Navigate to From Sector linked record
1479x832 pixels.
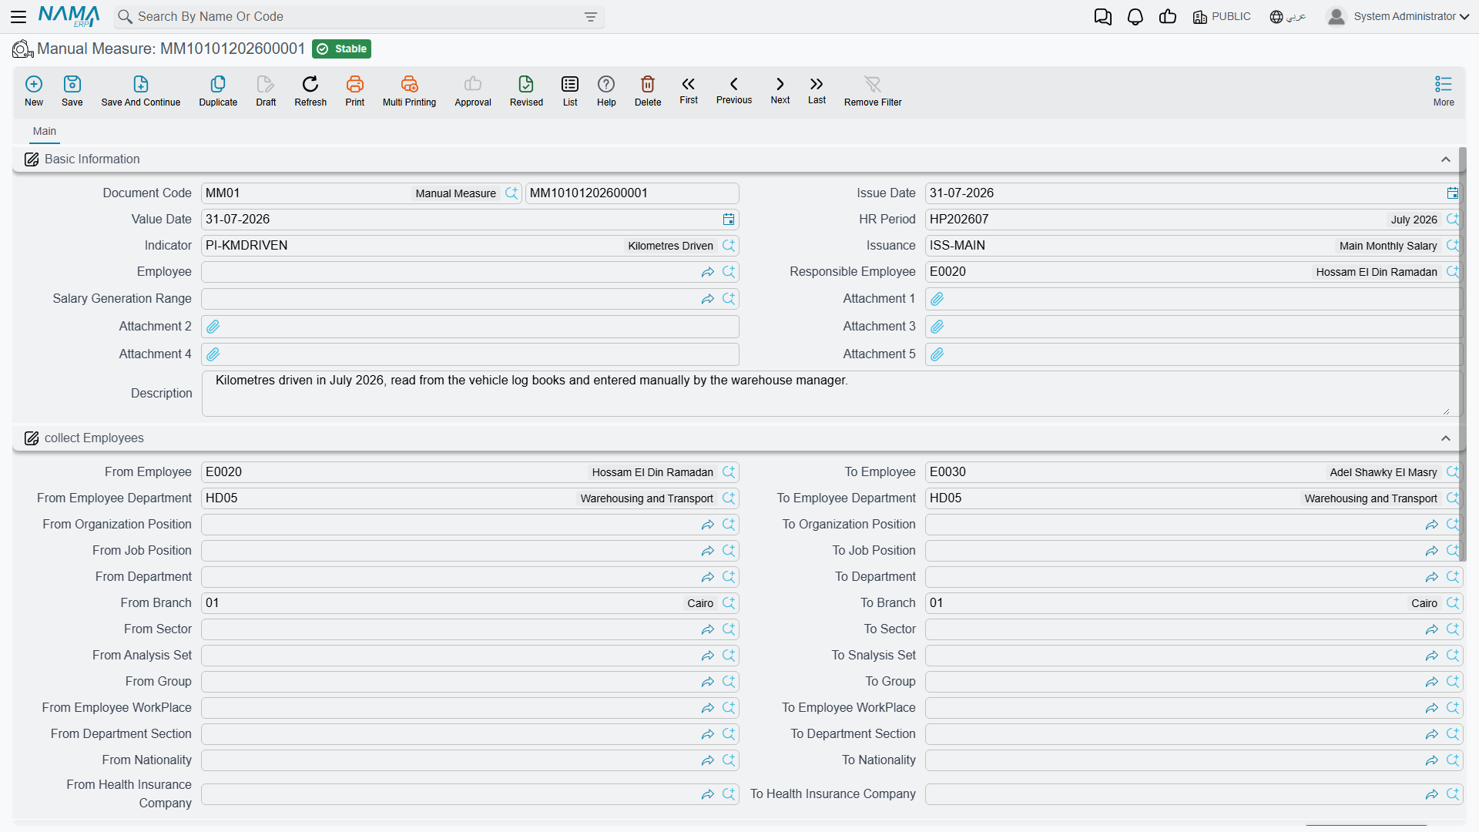click(708, 629)
